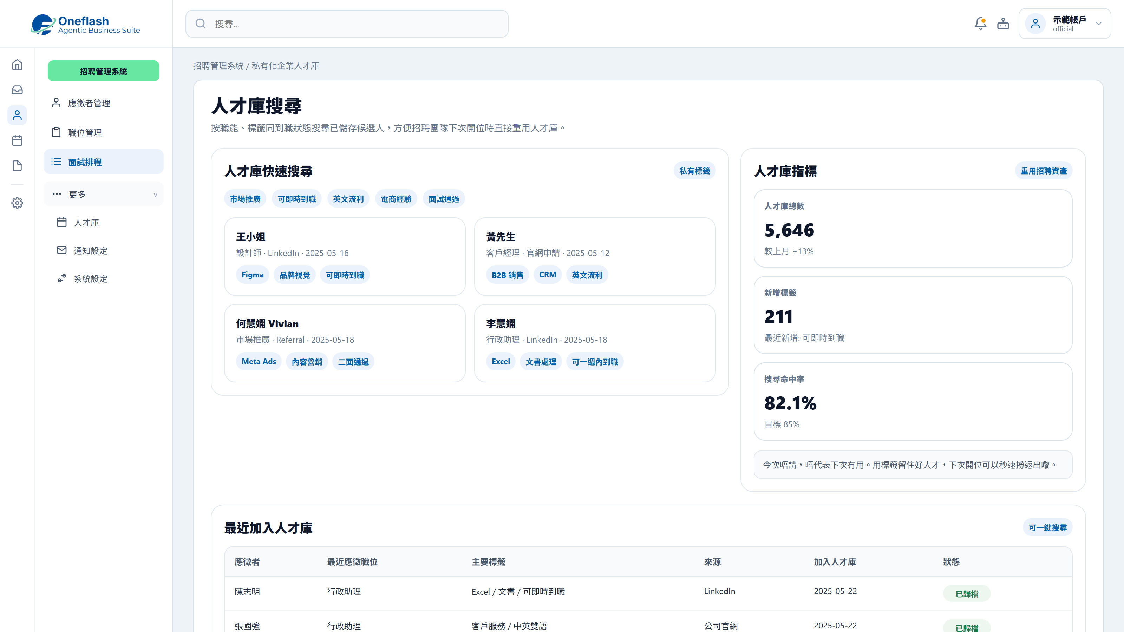This screenshot has width=1124, height=632.
Task: Open the home icon in the left rail
Action: [x=17, y=65]
